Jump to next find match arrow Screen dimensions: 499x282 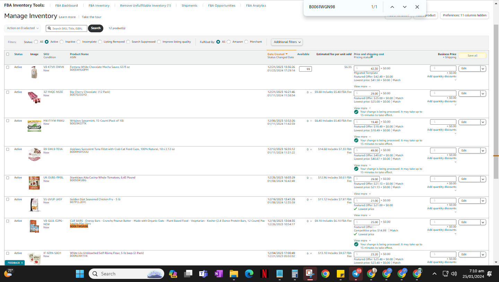pyautogui.click(x=405, y=7)
